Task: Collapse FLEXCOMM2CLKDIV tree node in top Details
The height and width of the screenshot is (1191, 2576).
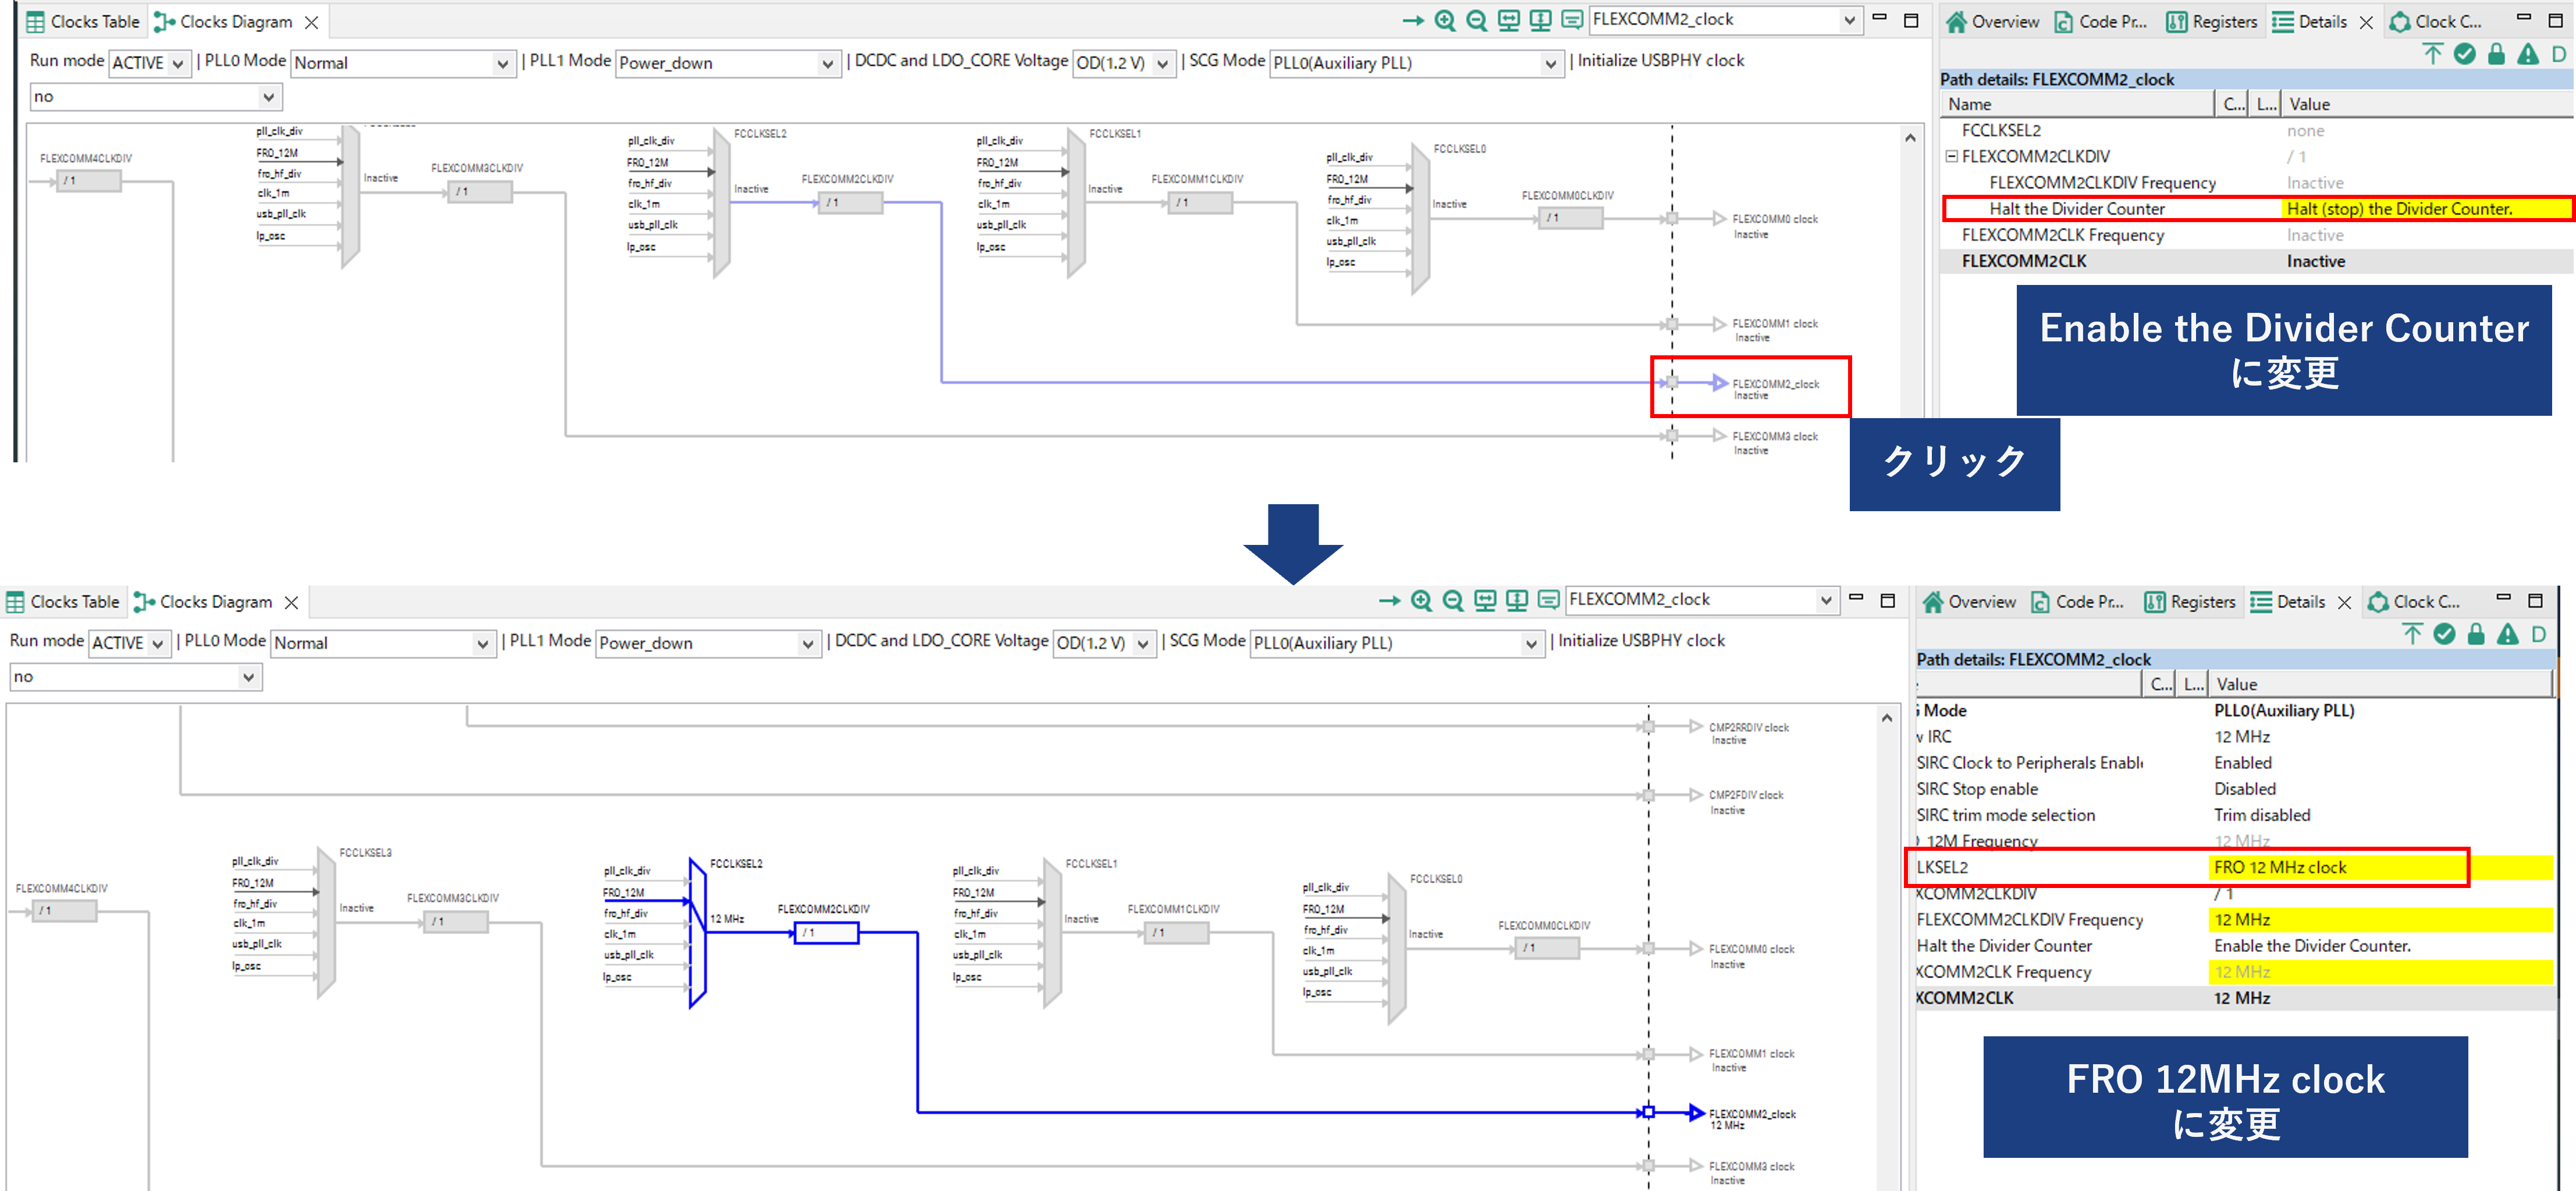Action: 1951,157
